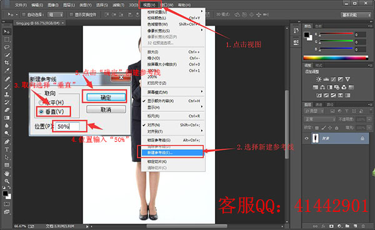Open the layer filter 类型 dropdown
The width and height of the screenshot is (375, 230).
(314, 111)
